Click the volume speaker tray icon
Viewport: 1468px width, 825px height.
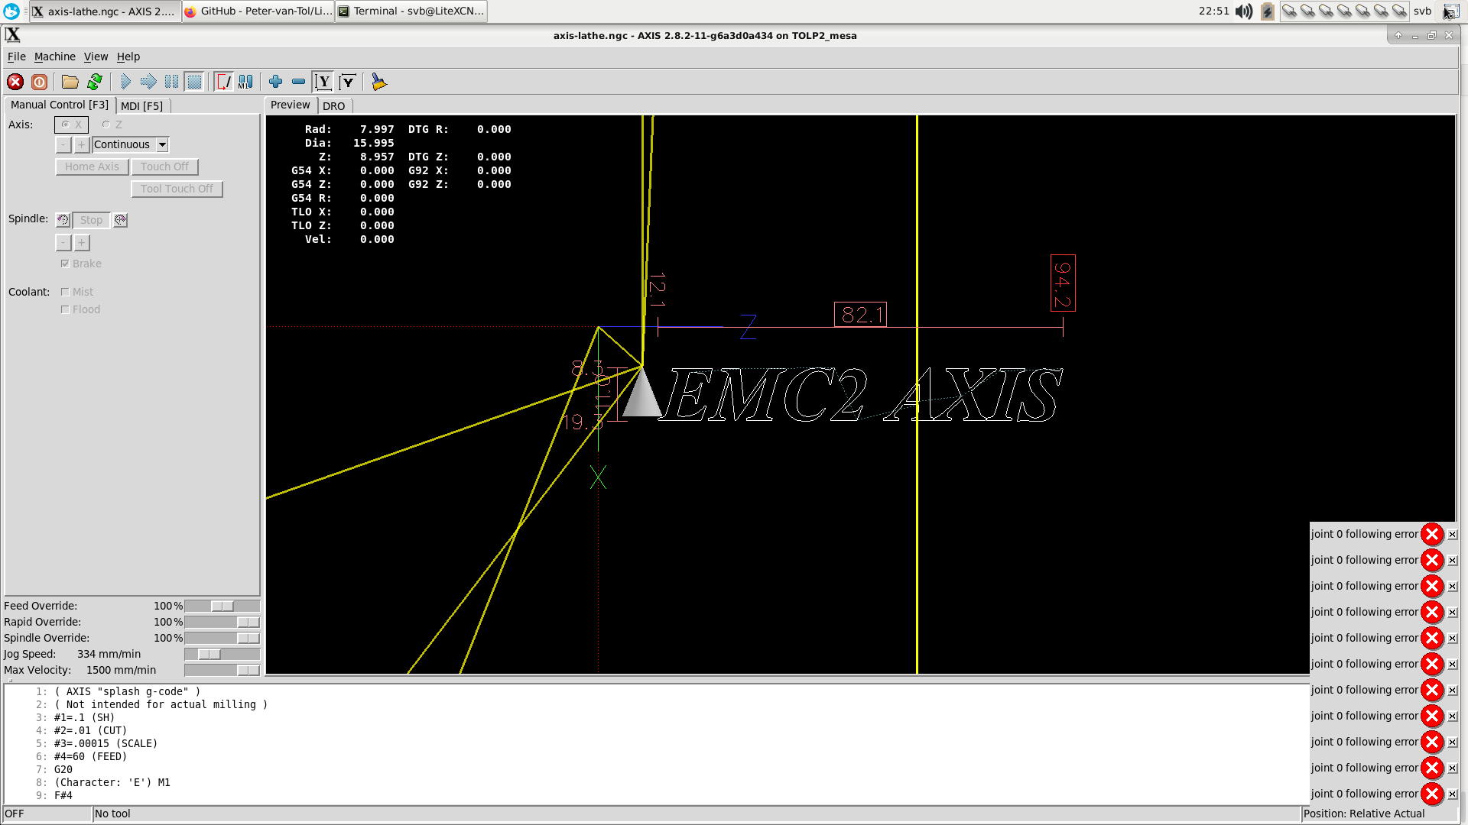point(1244,11)
